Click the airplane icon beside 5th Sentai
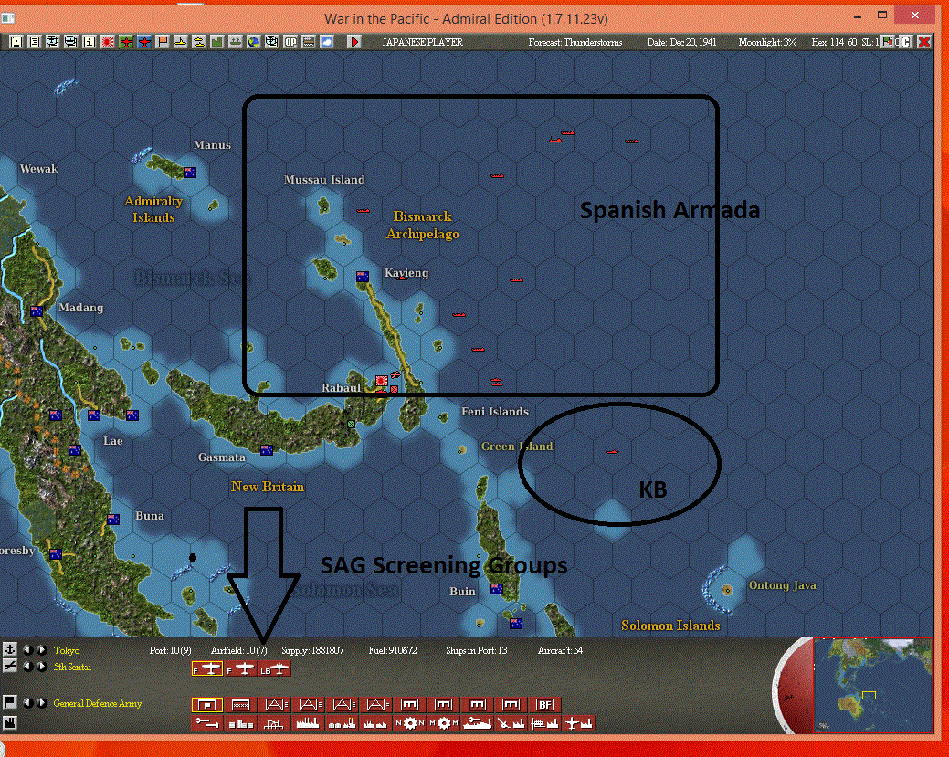 coord(10,666)
